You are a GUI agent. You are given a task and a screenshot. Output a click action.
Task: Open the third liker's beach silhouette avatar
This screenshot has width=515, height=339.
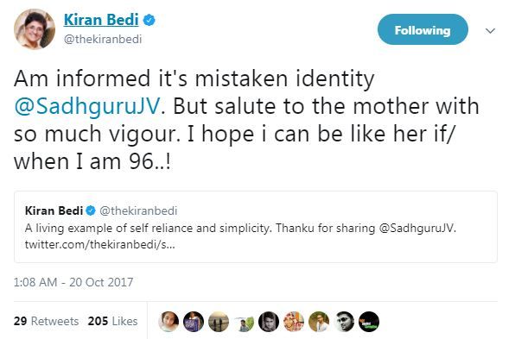(219, 322)
